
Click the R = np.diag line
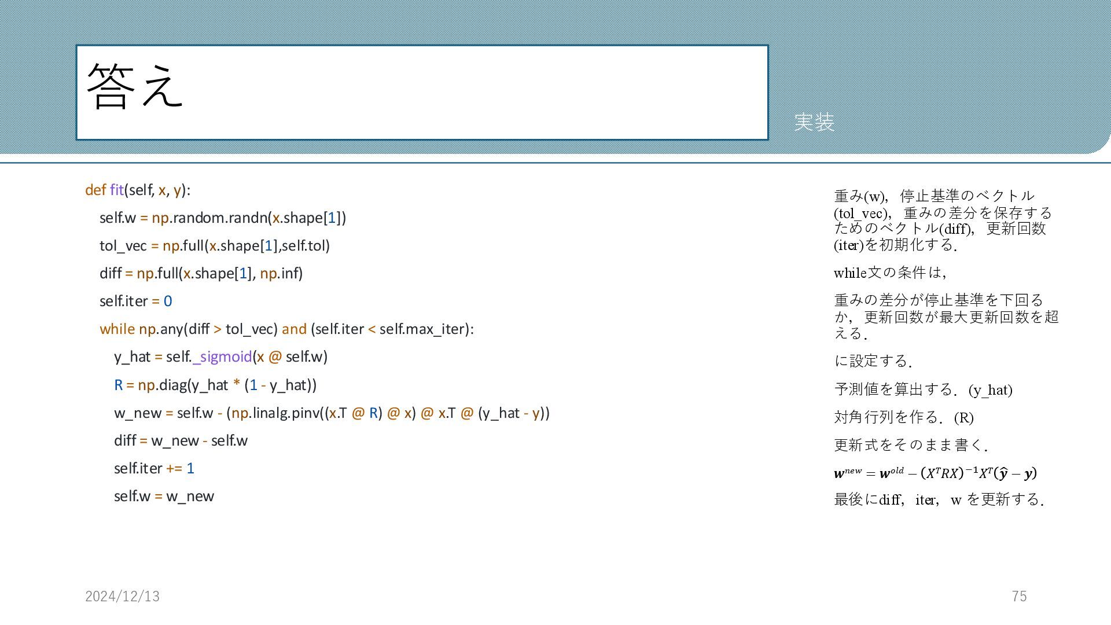tap(215, 385)
